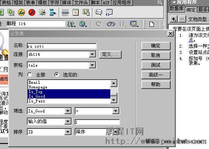Open the 绑定 panel tab
The width and height of the screenshot is (209, 149).
click(191, 10)
